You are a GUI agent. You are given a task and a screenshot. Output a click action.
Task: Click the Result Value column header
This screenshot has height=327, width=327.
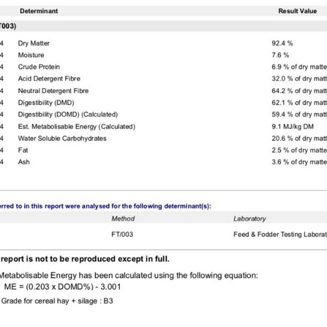(x=297, y=11)
